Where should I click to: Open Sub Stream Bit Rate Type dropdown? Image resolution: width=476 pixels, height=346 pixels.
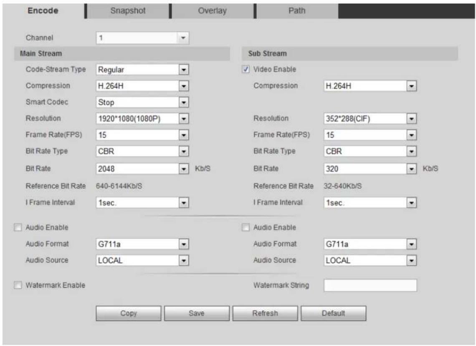pyautogui.click(x=370, y=152)
